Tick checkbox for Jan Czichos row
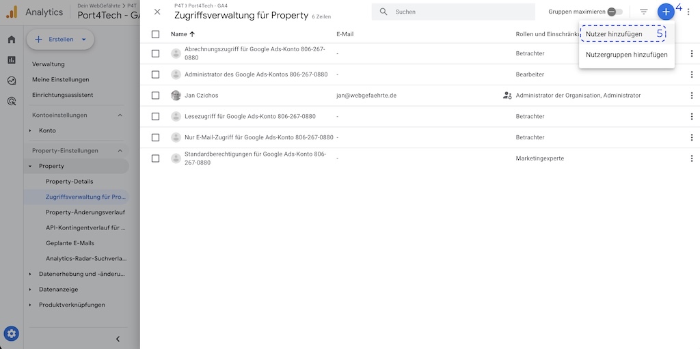This screenshot has height=349, width=700. [x=155, y=96]
